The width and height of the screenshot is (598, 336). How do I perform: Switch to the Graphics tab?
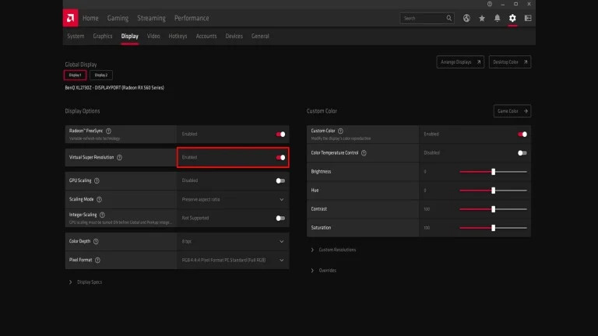coord(103,36)
